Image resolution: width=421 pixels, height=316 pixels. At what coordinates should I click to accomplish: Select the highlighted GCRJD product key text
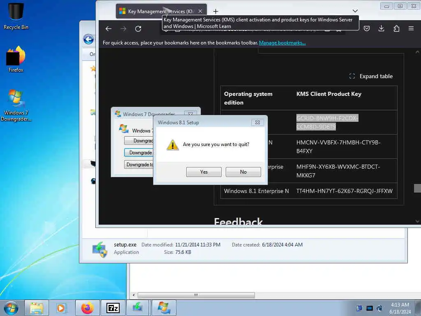pos(327,122)
